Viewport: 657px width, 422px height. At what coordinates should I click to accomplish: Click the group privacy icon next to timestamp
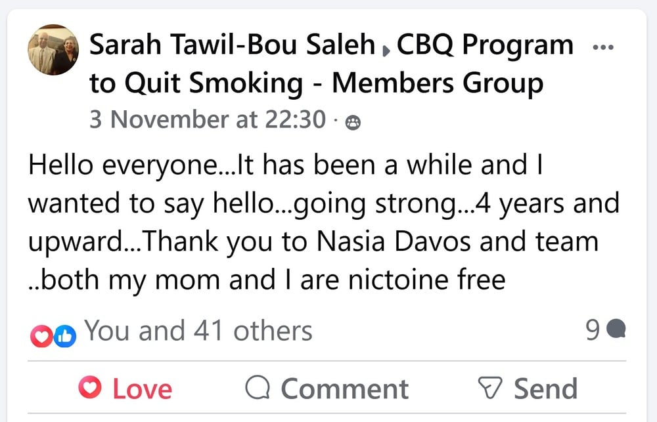353,123
